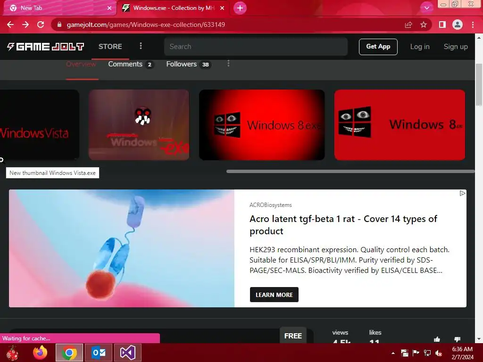Open the Windows Vista thumbnail
This screenshot has width=483, height=362.
click(40, 124)
